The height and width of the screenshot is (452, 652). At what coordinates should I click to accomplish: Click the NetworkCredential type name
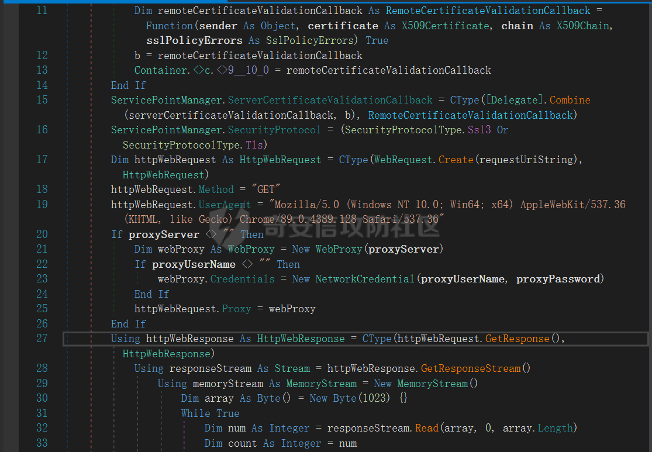[x=365, y=279]
